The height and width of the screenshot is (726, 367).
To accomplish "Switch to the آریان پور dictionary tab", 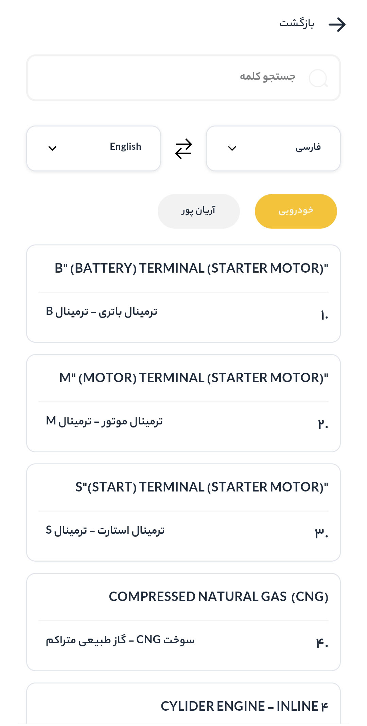I will coord(198,211).
